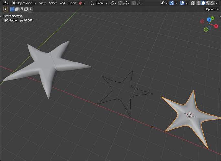Switch to solid viewport shading

(203, 3)
